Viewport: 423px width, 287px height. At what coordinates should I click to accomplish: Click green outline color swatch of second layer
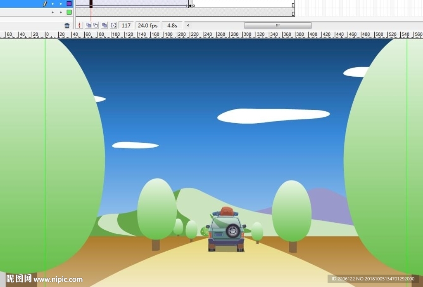pos(69,12)
